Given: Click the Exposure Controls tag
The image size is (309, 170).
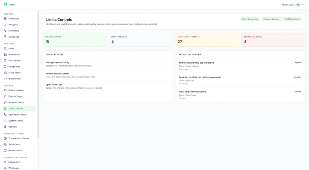Looking at the screenshot, I should (x=271, y=19).
